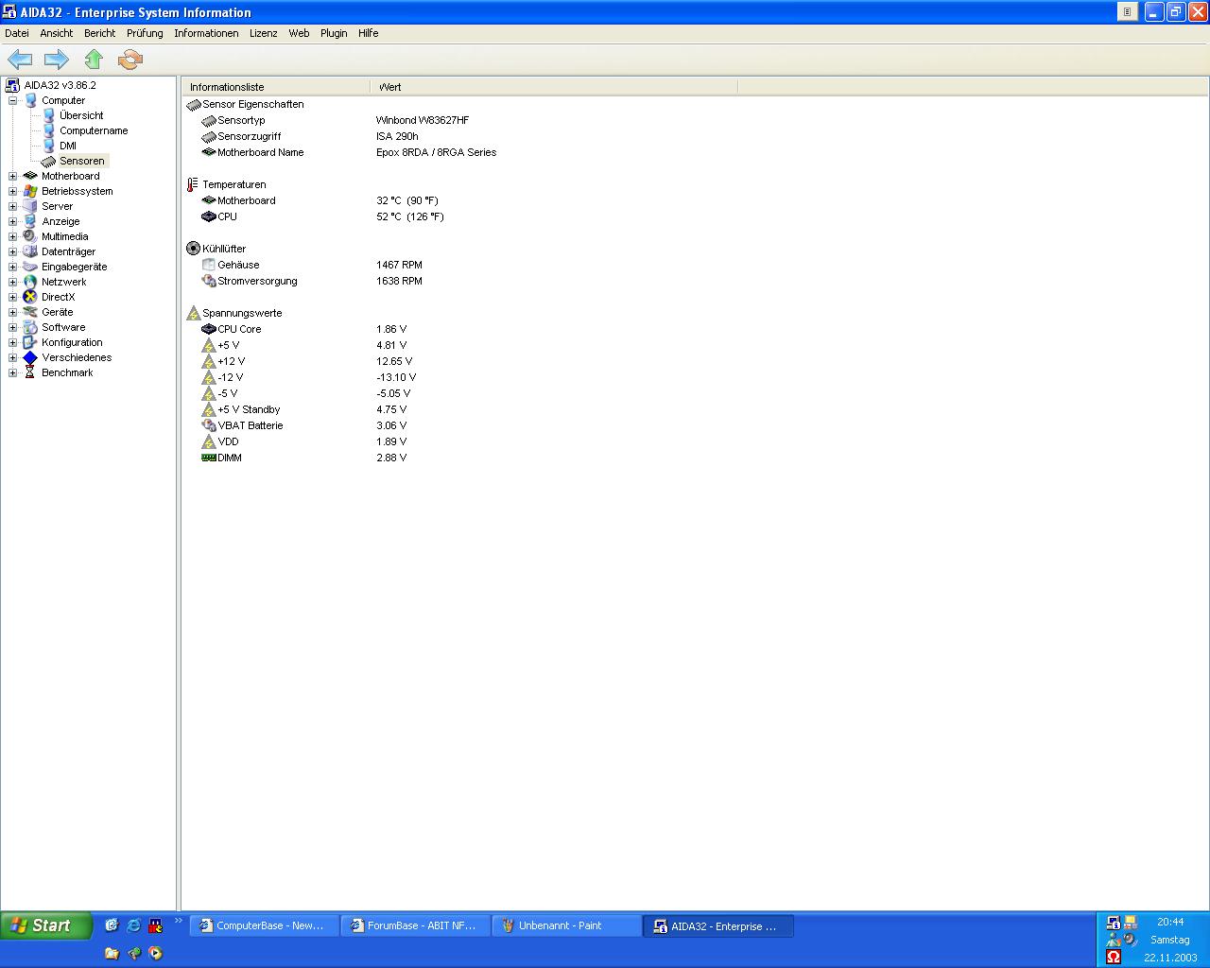Expand the Netzwerk tree node
The height and width of the screenshot is (968, 1210).
click(x=13, y=282)
